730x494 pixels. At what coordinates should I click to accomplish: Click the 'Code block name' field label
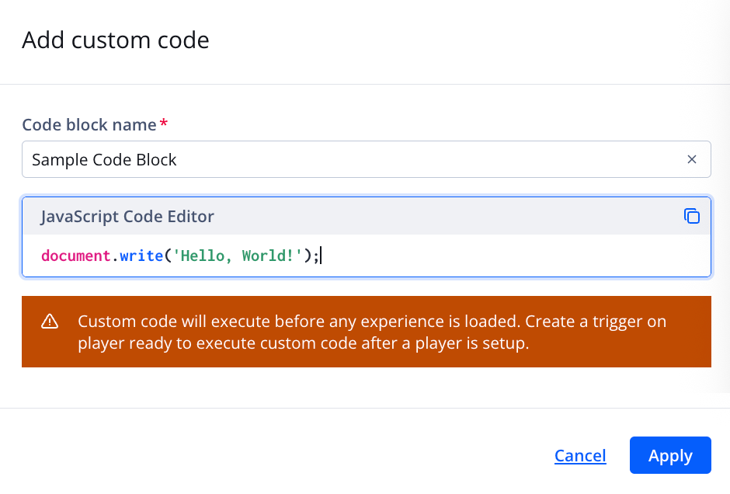click(89, 124)
